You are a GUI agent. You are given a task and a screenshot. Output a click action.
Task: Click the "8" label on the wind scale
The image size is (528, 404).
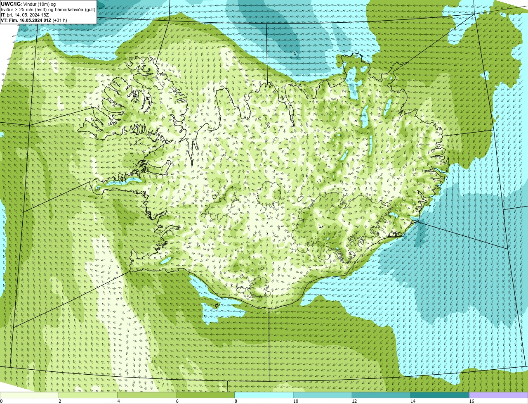coord(236,401)
